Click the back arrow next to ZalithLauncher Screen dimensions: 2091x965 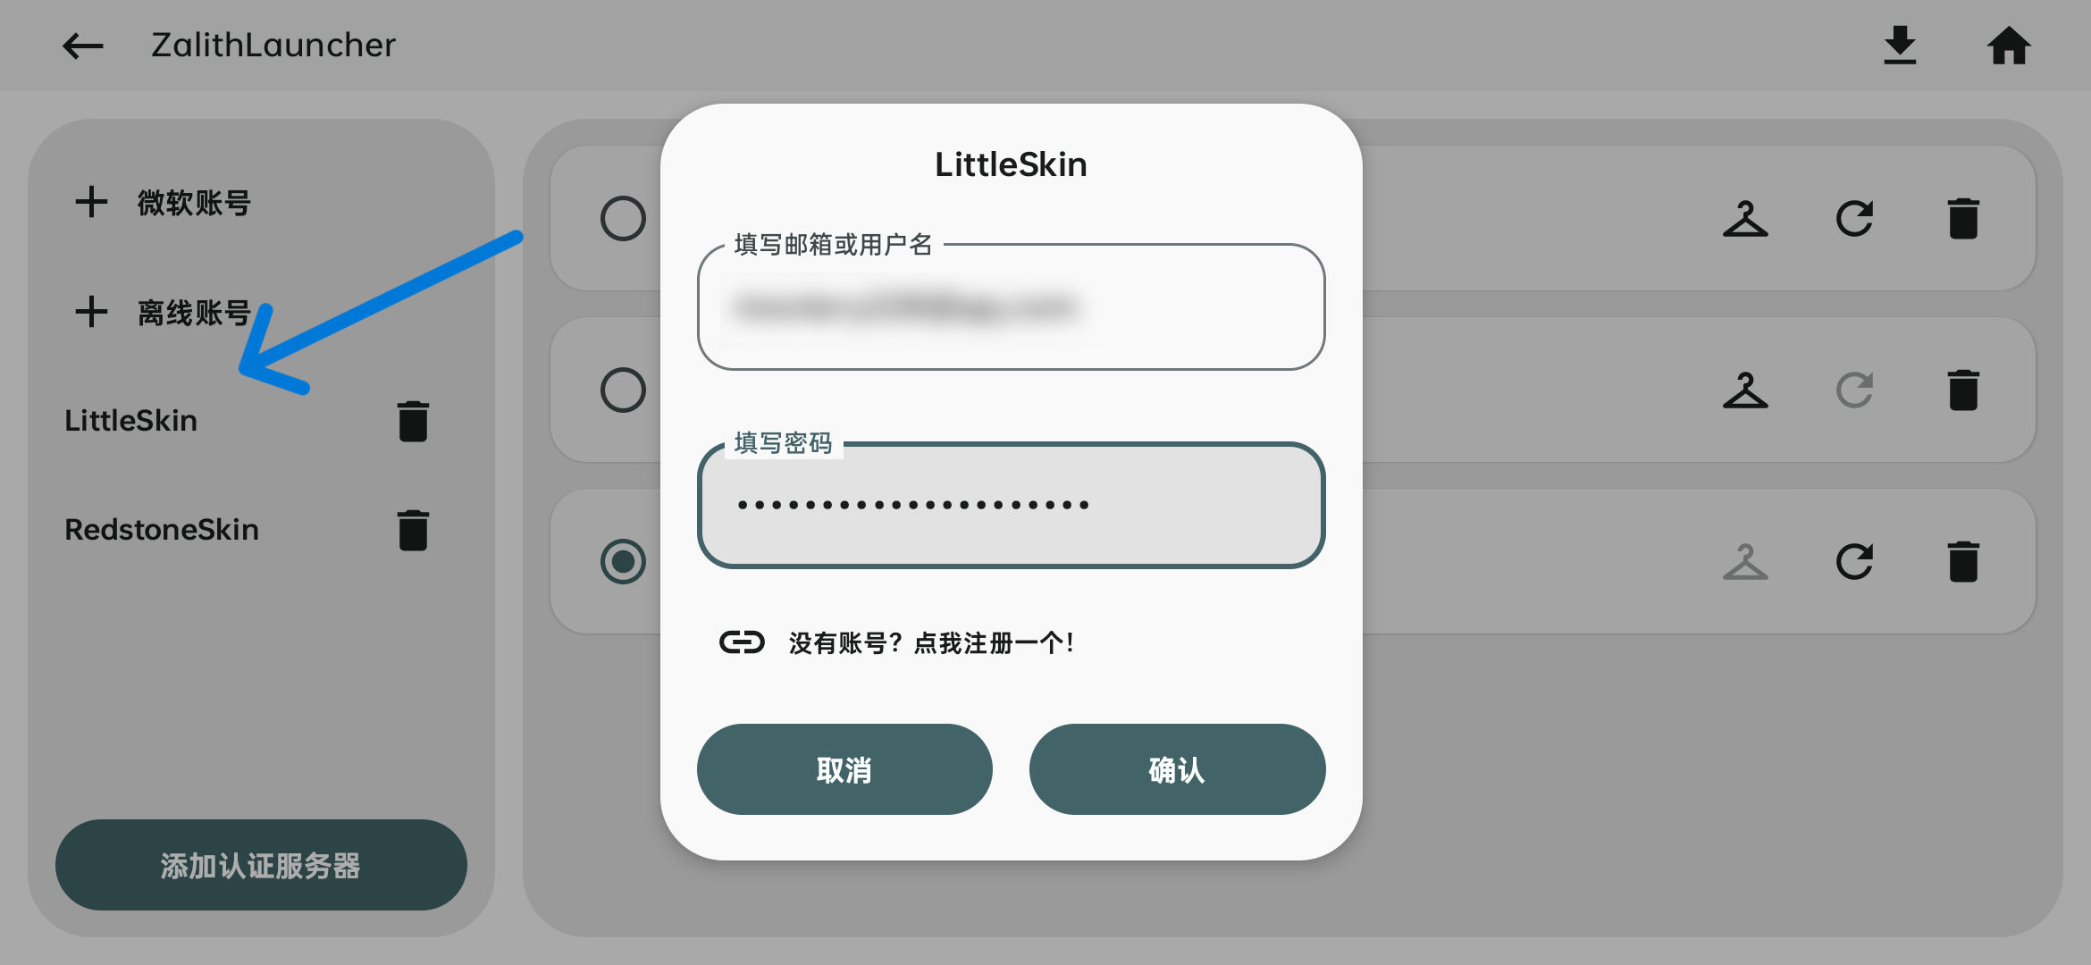pos(81,46)
